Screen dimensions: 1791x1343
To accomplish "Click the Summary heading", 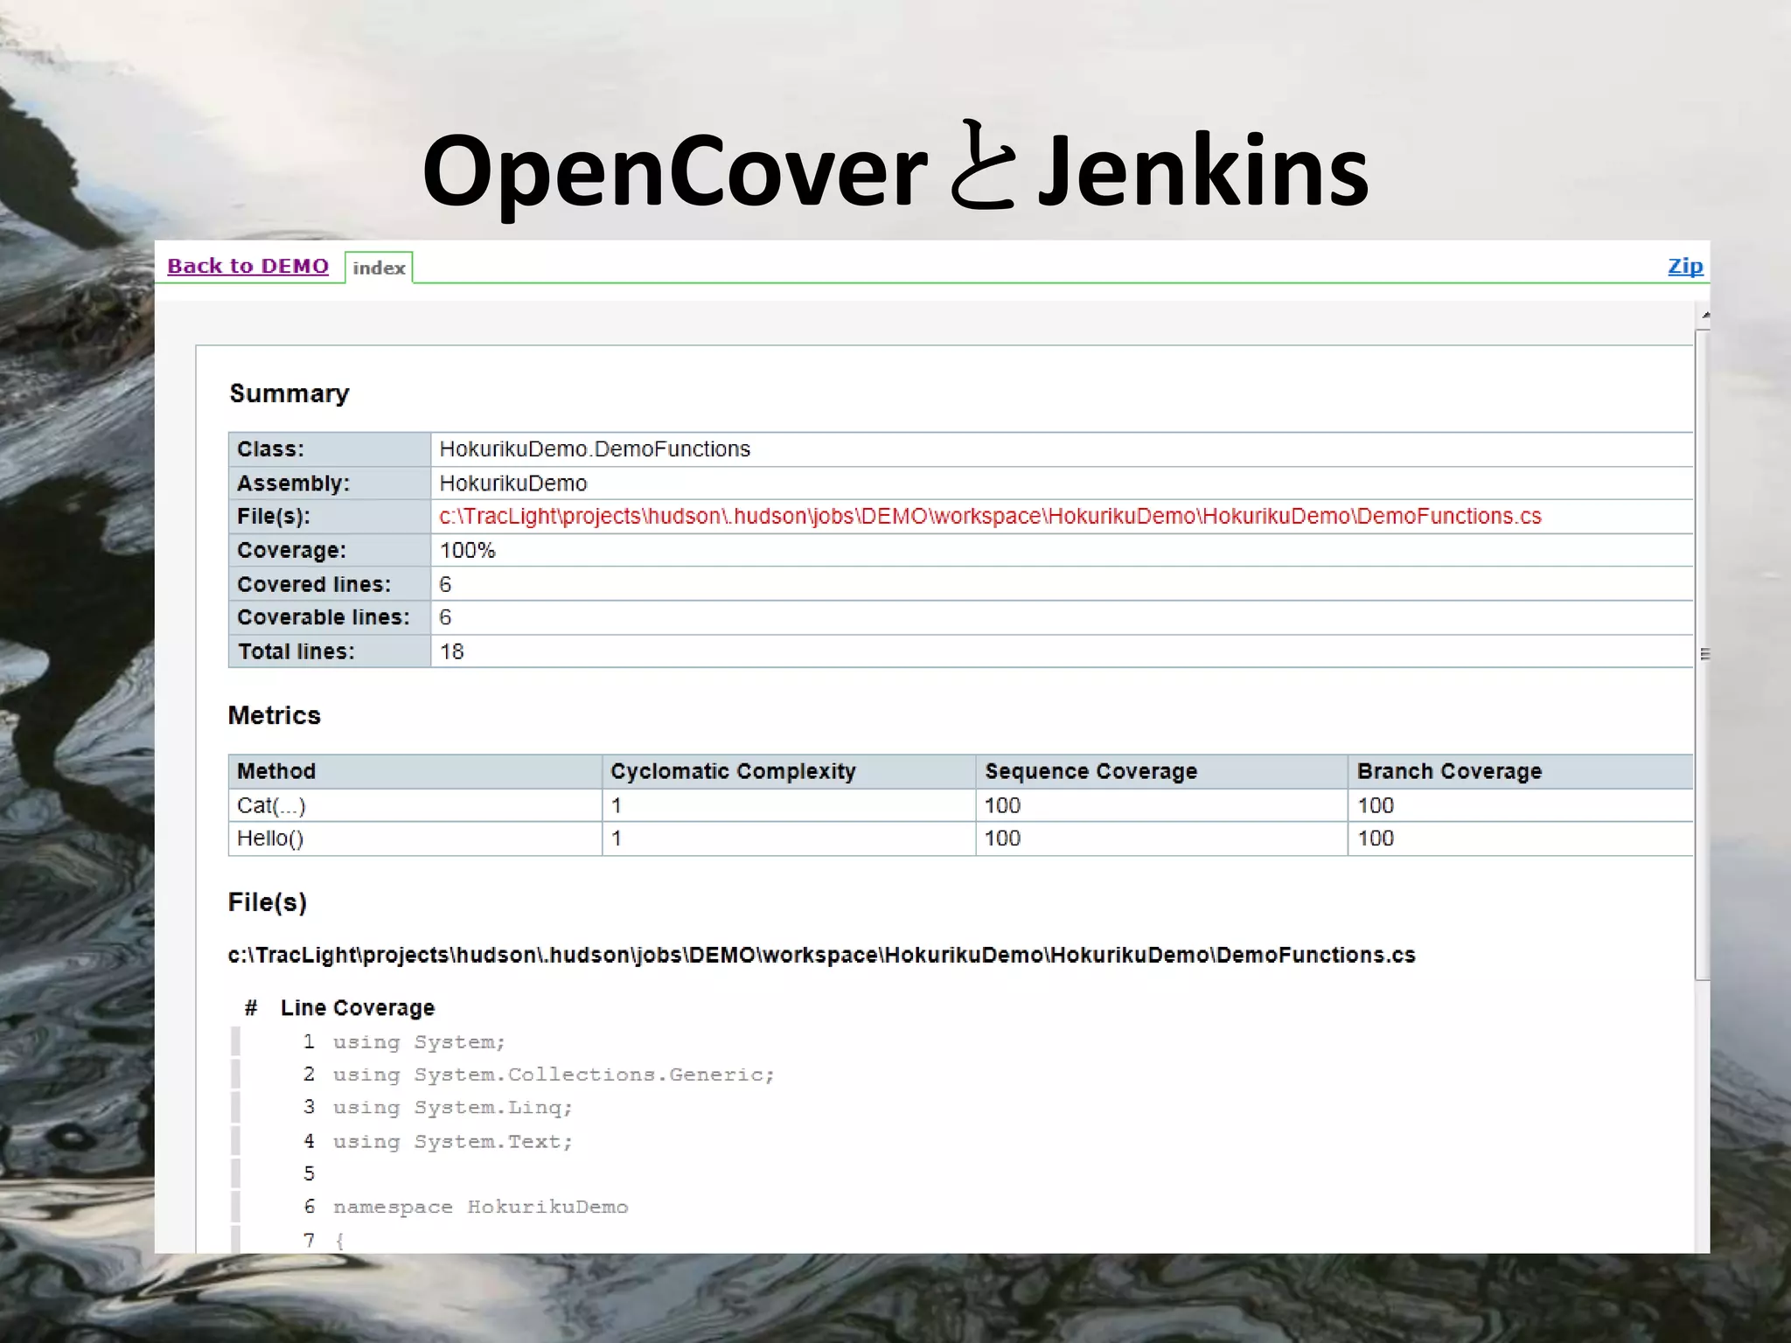I will point(289,394).
